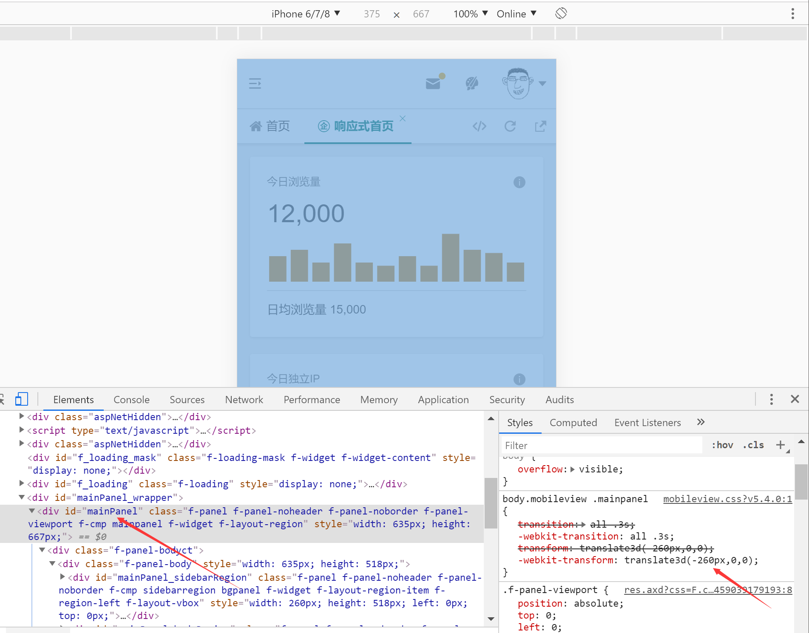Switch to the Sources tab
The image size is (809, 633).
click(x=187, y=400)
